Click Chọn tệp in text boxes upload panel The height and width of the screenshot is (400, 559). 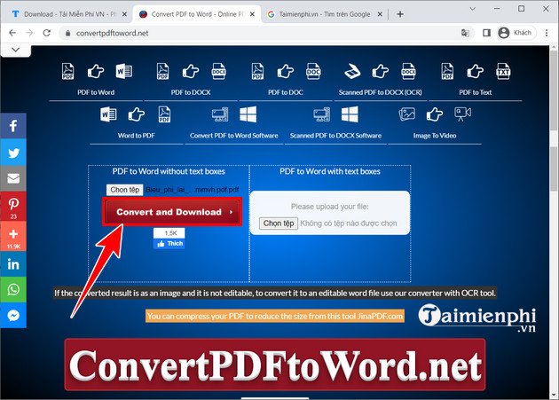(x=279, y=224)
